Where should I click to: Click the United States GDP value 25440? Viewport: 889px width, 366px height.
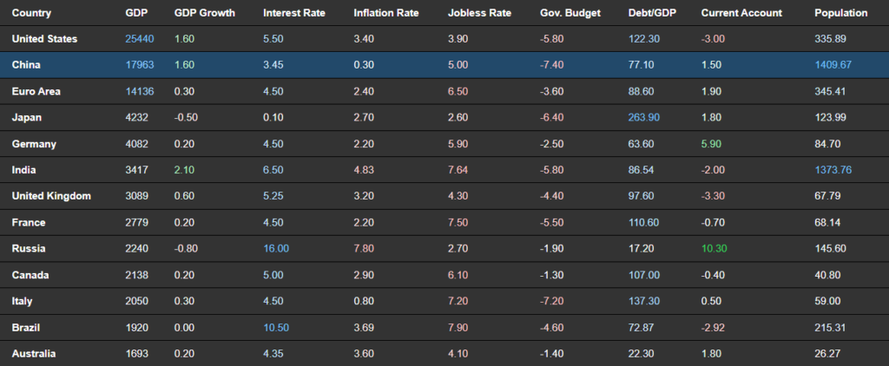pyautogui.click(x=140, y=39)
